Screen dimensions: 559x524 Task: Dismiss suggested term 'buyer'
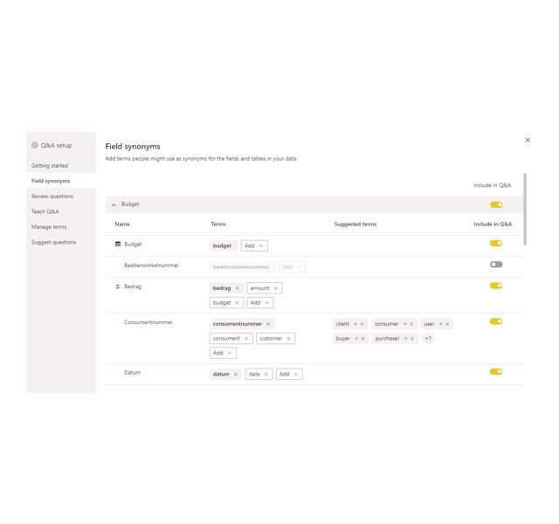click(x=363, y=338)
